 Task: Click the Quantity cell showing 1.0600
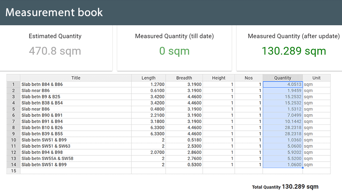(x=283, y=165)
